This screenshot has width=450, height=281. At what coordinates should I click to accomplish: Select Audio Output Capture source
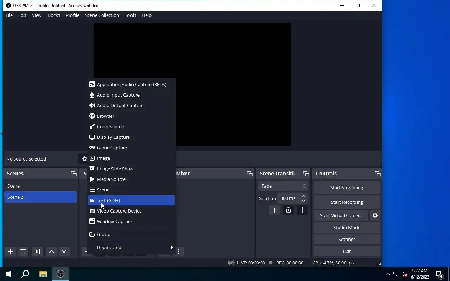131,105
